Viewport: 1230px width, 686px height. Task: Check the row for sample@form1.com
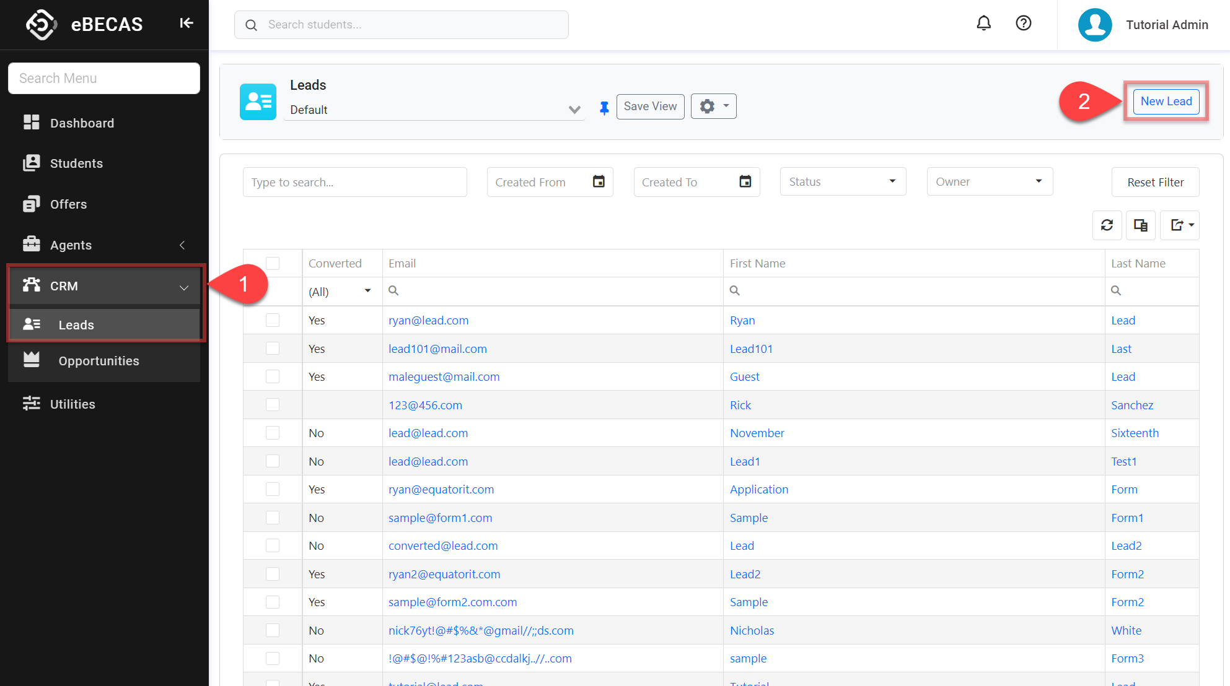[273, 518]
